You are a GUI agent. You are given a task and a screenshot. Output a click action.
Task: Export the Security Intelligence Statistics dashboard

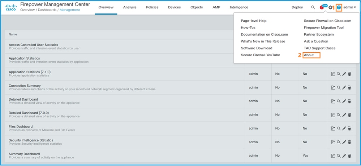coord(333,142)
